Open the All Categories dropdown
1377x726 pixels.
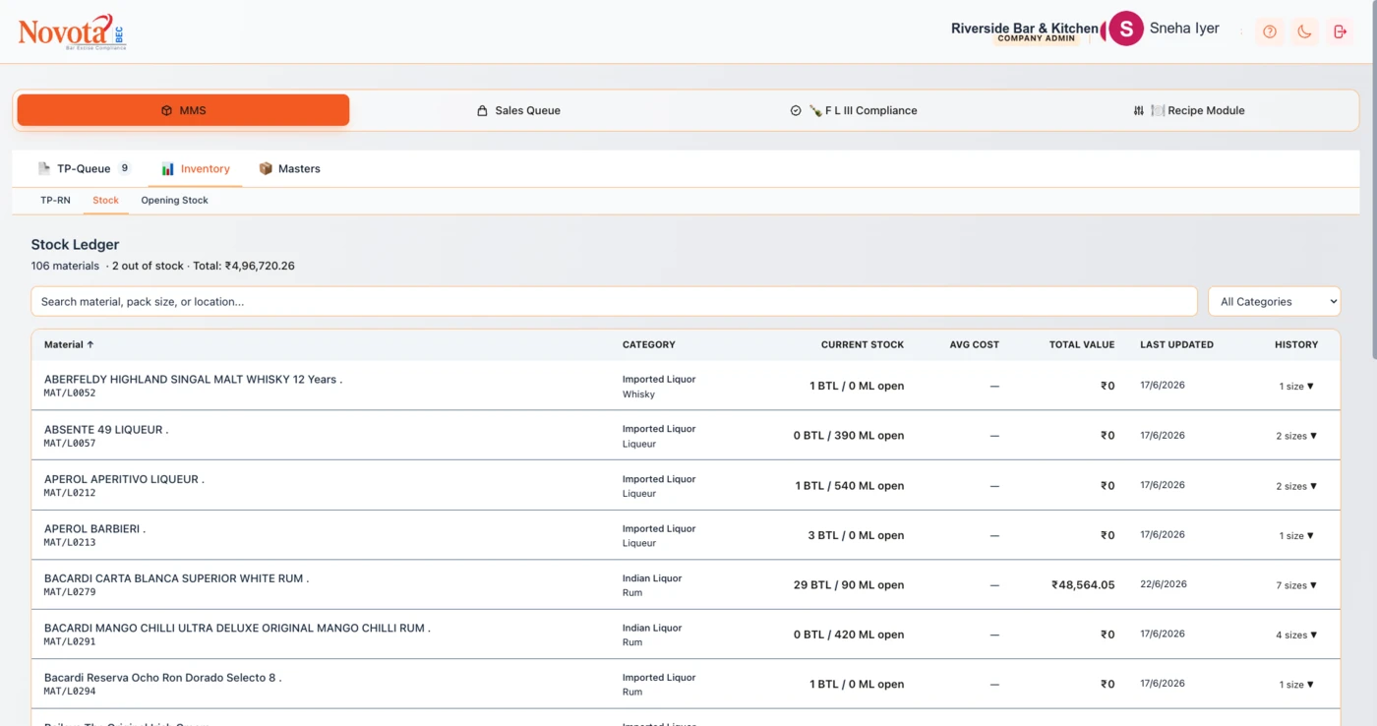[1274, 301]
